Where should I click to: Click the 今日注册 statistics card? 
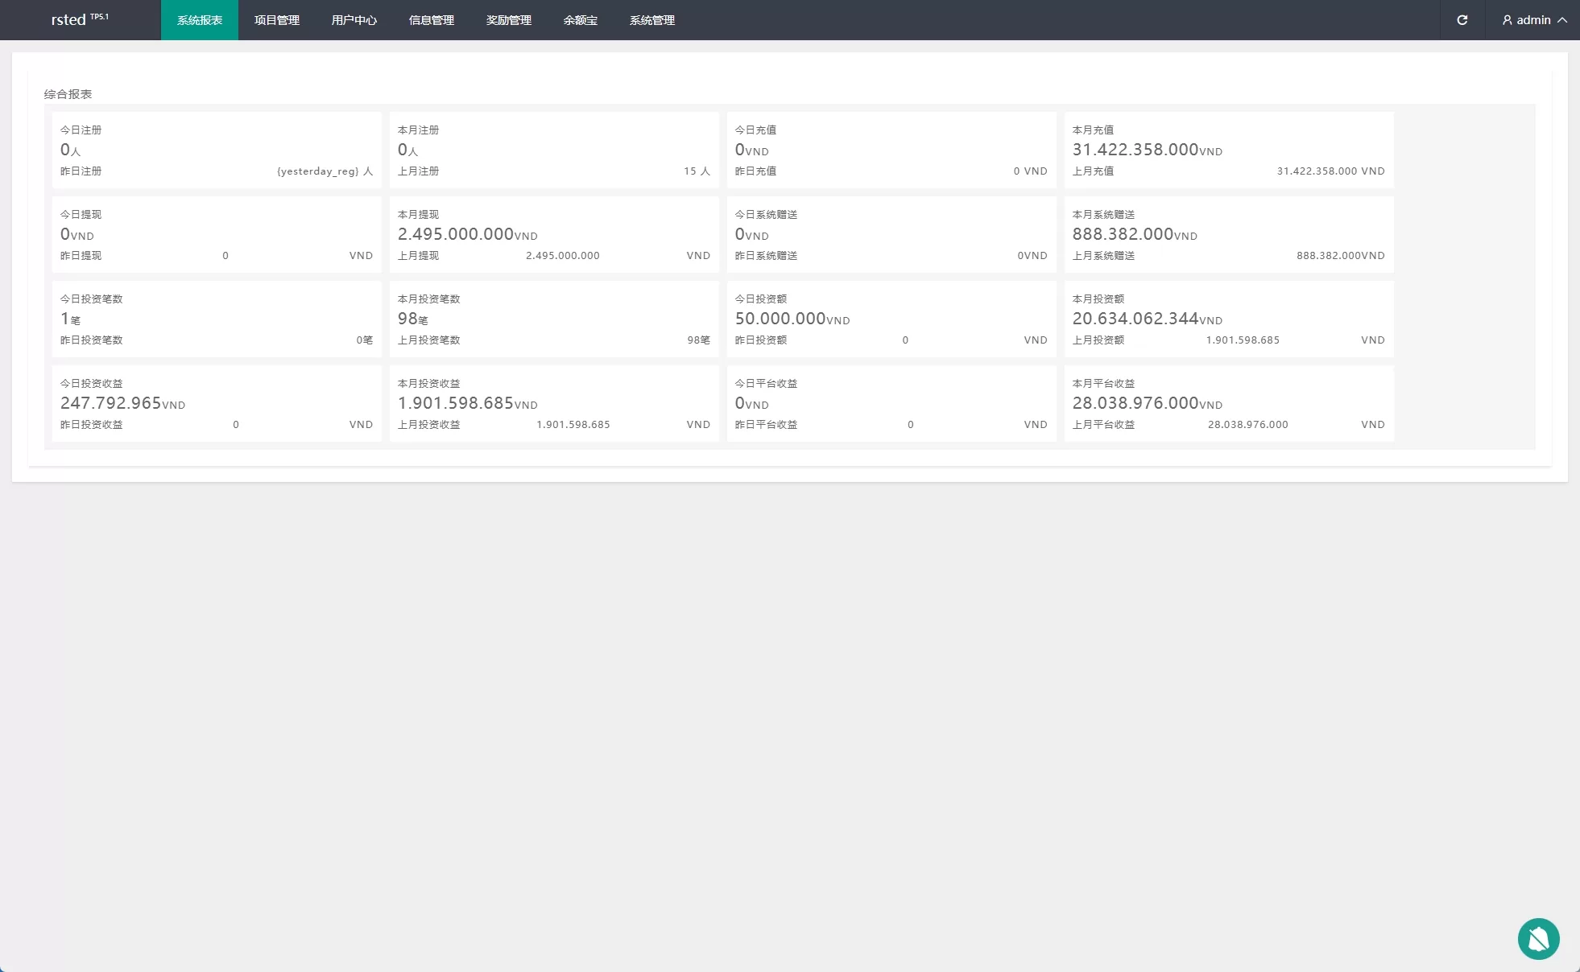[217, 150]
